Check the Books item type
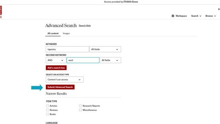The width and height of the screenshot is (220, 124). [x=47, y=114]
